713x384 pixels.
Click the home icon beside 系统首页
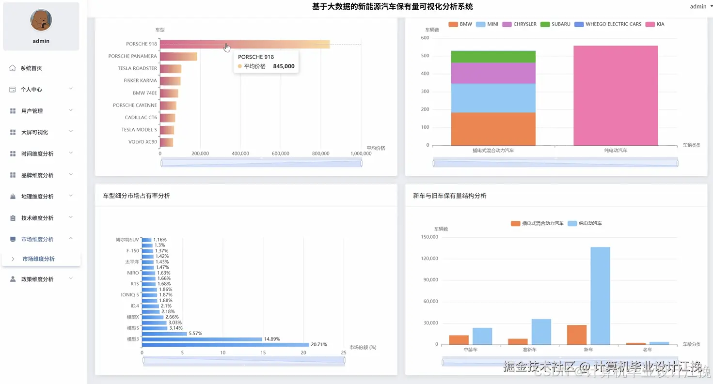point(13,68)
